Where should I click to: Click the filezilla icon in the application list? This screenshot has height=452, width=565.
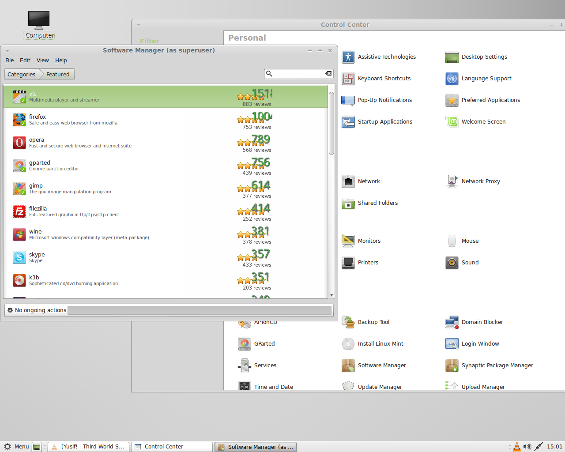(x=19, y=211)
